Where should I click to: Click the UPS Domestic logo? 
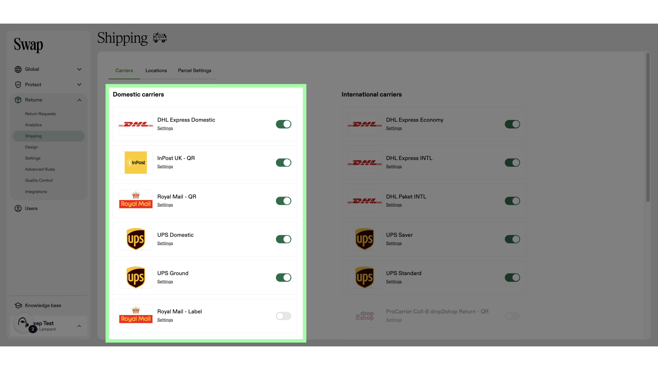pos(136,239)
